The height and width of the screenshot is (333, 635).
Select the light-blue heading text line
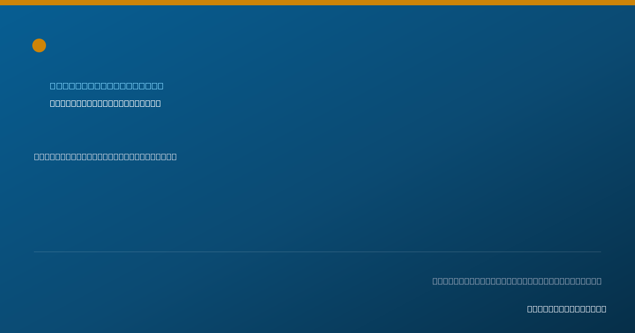(x=107, y=86)
